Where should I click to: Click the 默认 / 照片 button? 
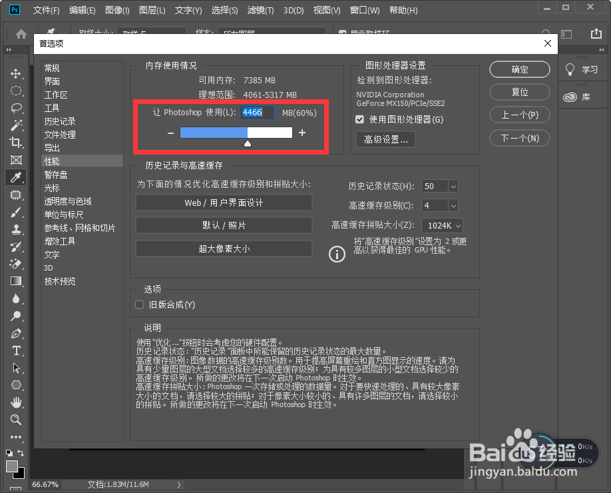[x=224, y=225]
